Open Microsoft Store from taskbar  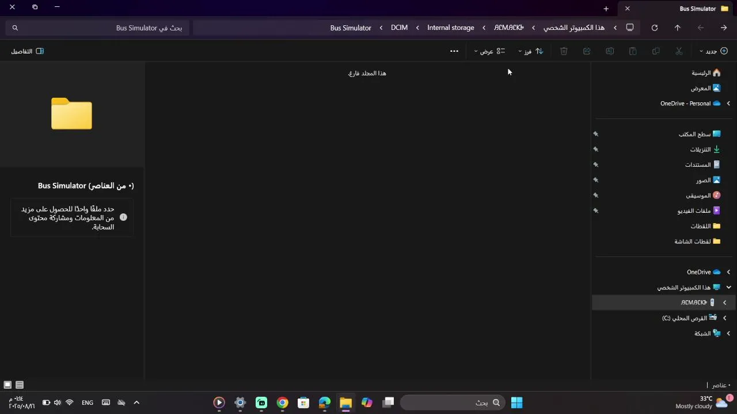pos(303,402)
